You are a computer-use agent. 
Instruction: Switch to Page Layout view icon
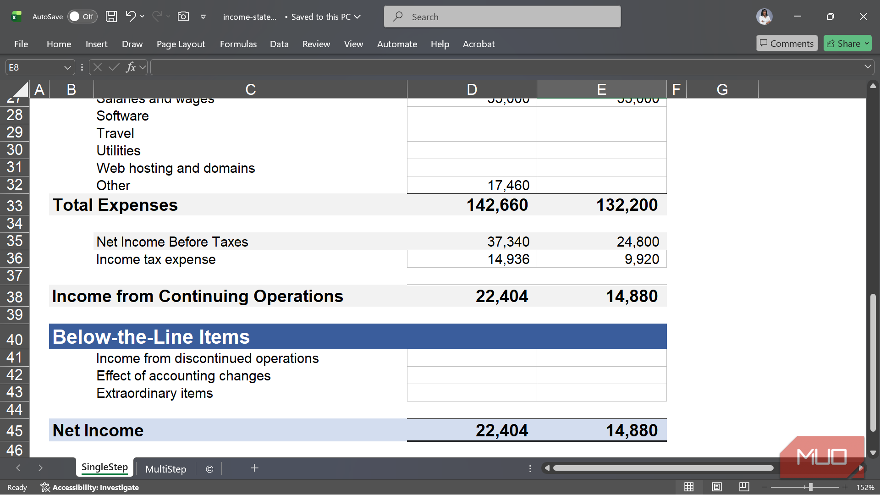coord(717,487)
